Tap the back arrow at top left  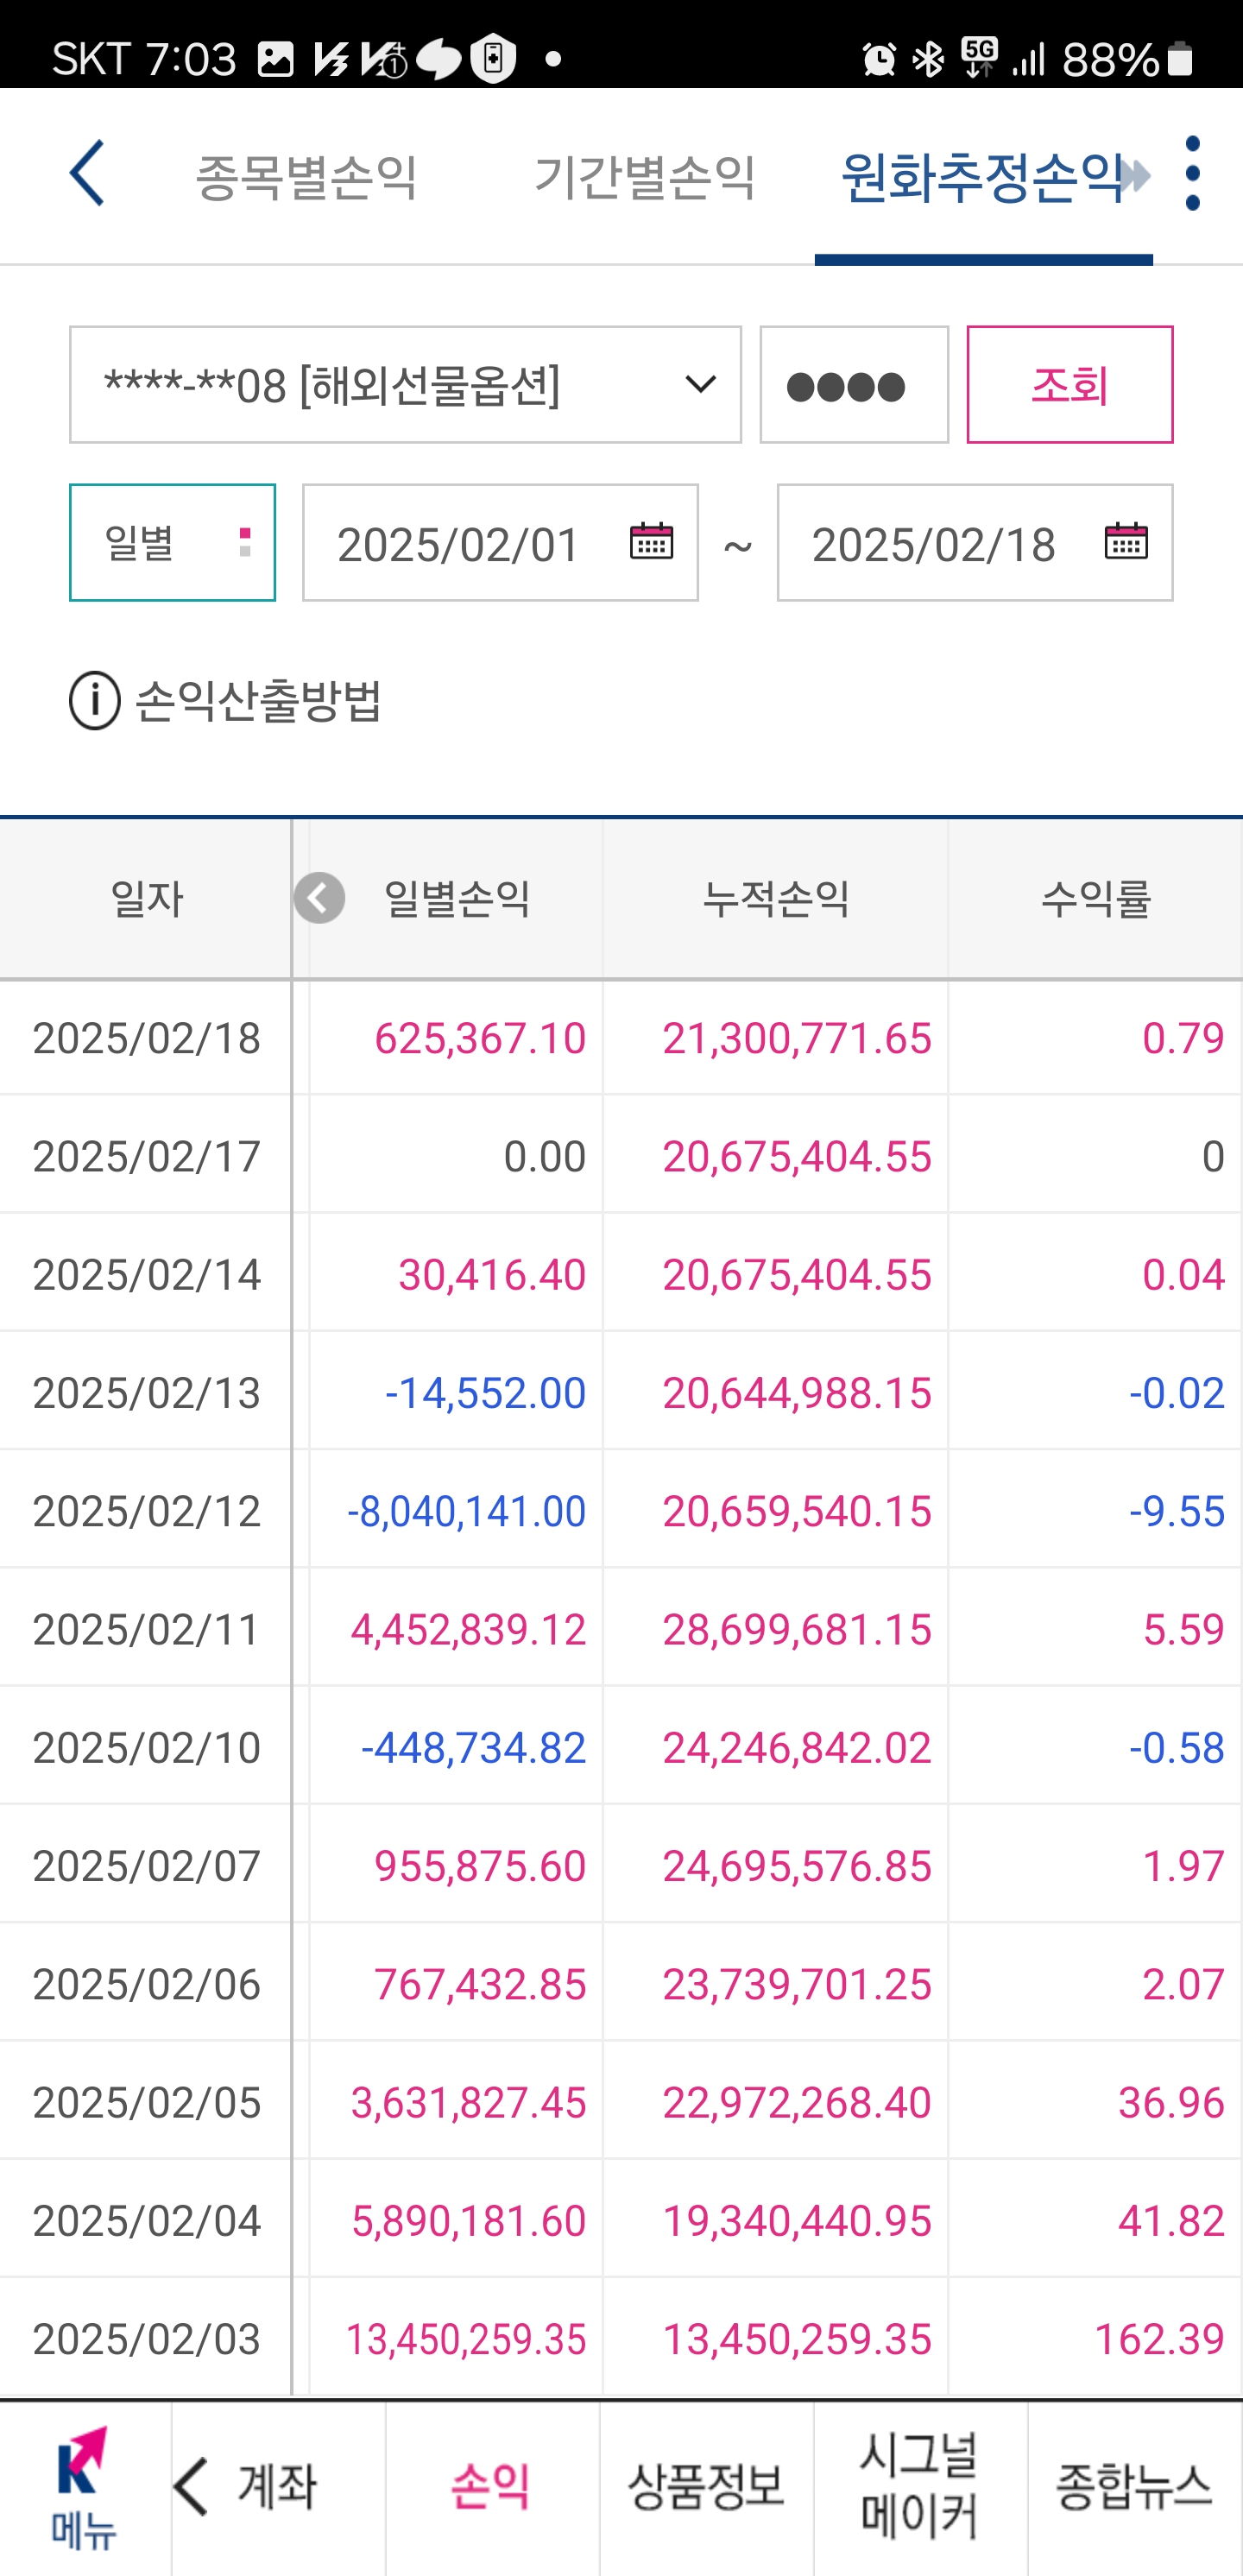[87, 174]
